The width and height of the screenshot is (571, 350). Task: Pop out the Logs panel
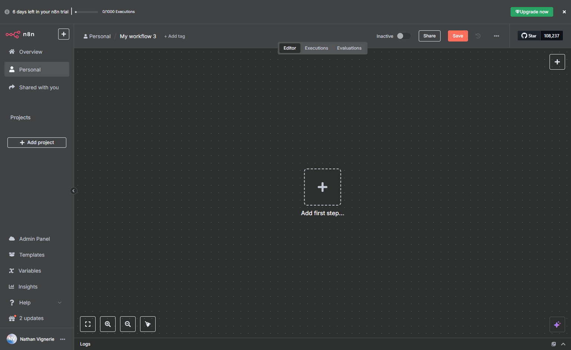[554, 344]
